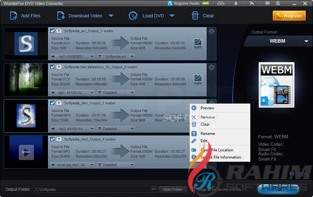Click the upload arrow icon in title bar

(236, 4)
